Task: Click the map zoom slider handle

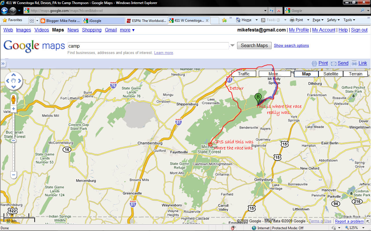Action: 13,141
